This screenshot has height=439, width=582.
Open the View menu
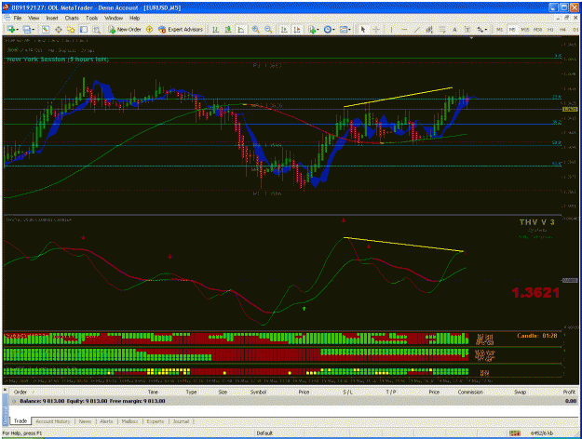click(34, 18)
